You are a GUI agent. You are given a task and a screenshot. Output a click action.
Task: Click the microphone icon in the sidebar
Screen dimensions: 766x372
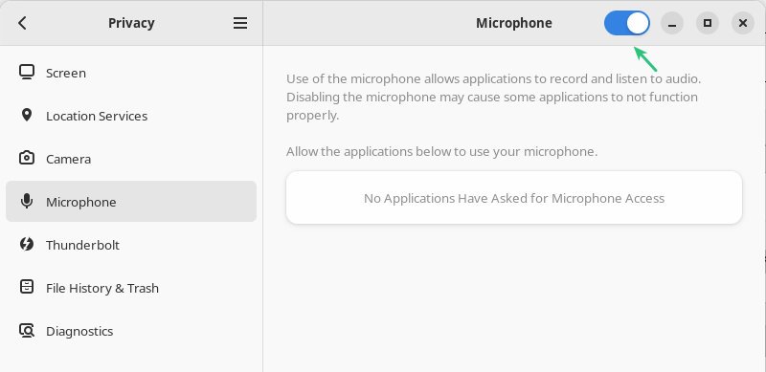click(x=27, y=202)
